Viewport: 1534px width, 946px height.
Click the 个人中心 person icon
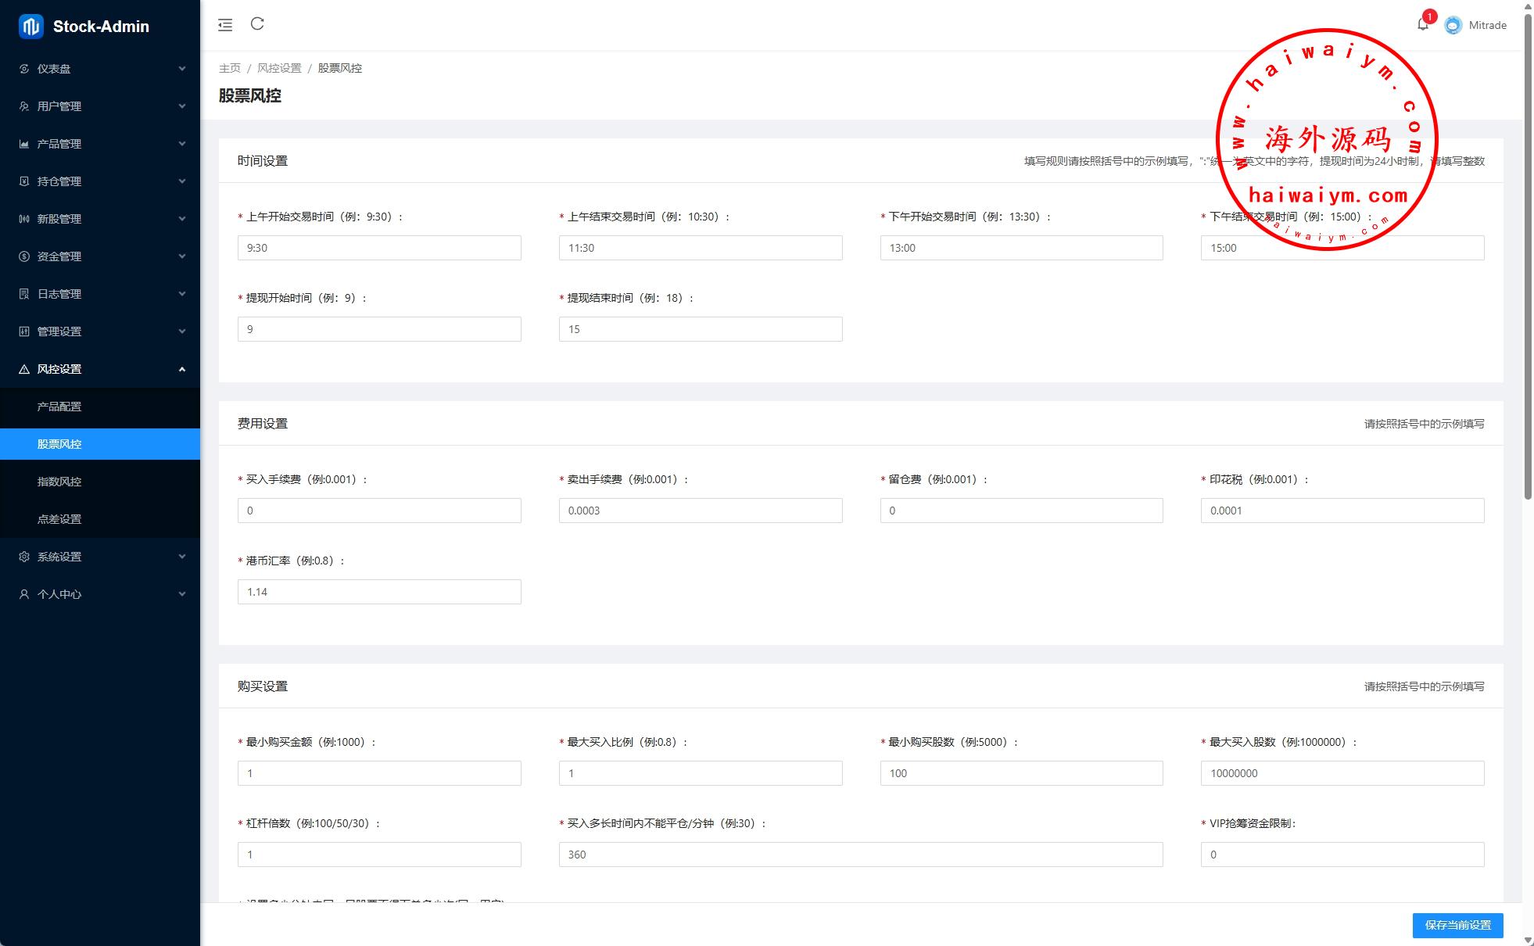tap(24, 594)
